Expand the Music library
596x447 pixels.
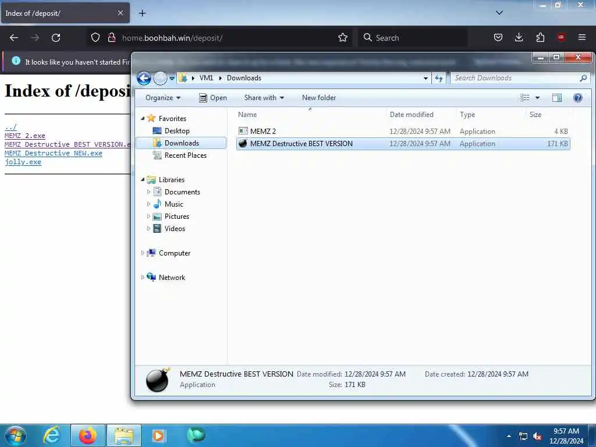coord(148,204)
